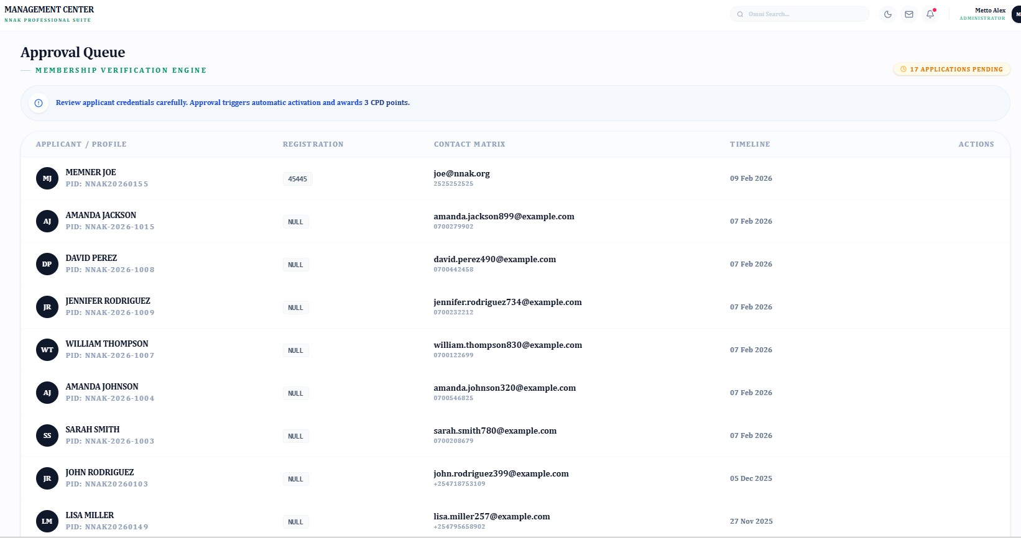
Task: Toggle dark mode moon icon
Action: 888,14
